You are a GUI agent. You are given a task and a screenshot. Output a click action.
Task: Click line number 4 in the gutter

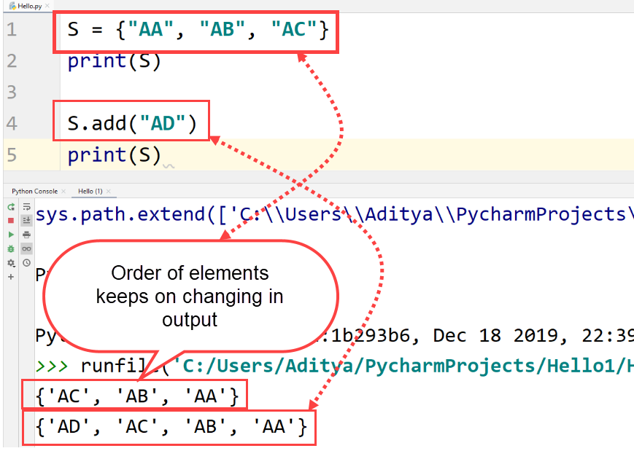tap(12, 123)
